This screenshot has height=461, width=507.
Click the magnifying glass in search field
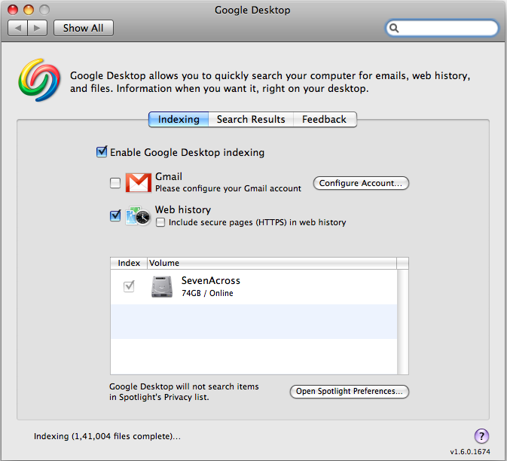(x=394, y=28)
